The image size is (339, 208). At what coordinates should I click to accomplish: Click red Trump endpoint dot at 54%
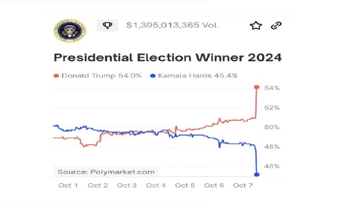257,87
